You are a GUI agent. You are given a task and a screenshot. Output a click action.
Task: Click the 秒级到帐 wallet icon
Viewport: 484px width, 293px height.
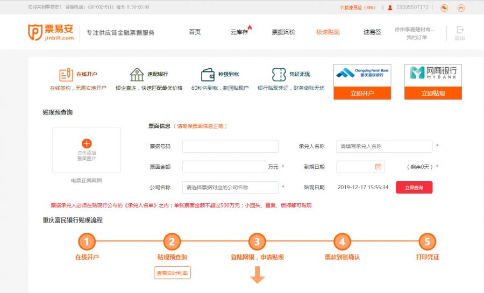[x=208, y=74]
